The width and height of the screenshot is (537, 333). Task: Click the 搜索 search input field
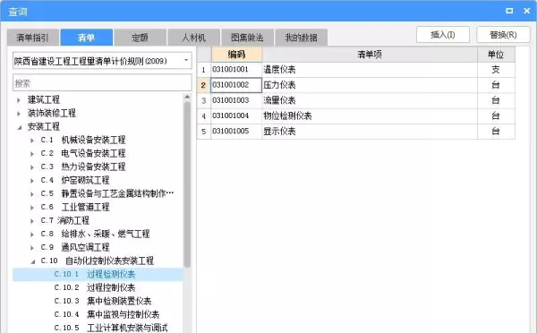pos(102,83)
